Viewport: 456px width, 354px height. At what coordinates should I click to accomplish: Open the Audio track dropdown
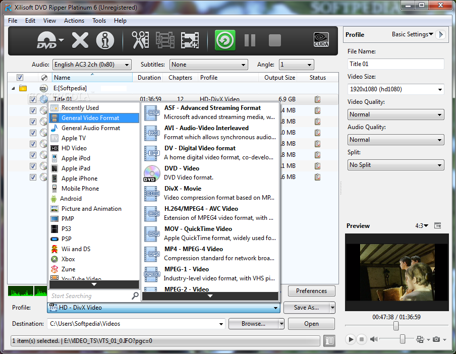click(x=92, y=65)
